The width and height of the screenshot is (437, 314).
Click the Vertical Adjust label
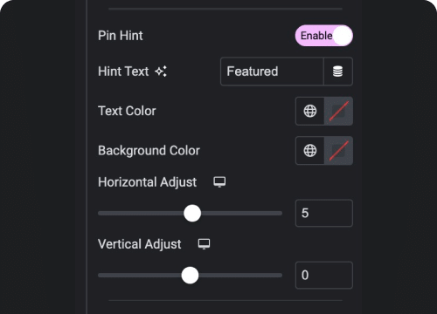[140, 244]
